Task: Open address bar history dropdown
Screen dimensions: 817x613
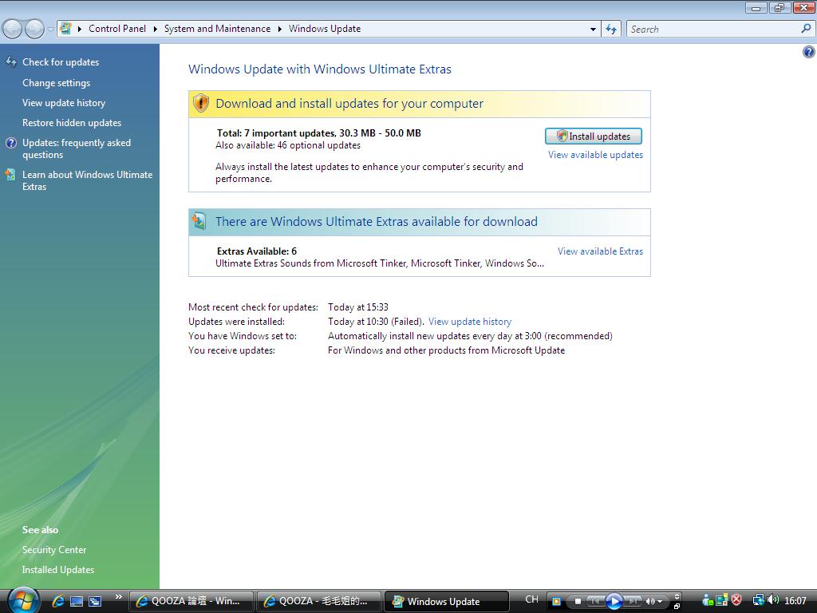Action: pyautogui.click(x=593, y=30)
